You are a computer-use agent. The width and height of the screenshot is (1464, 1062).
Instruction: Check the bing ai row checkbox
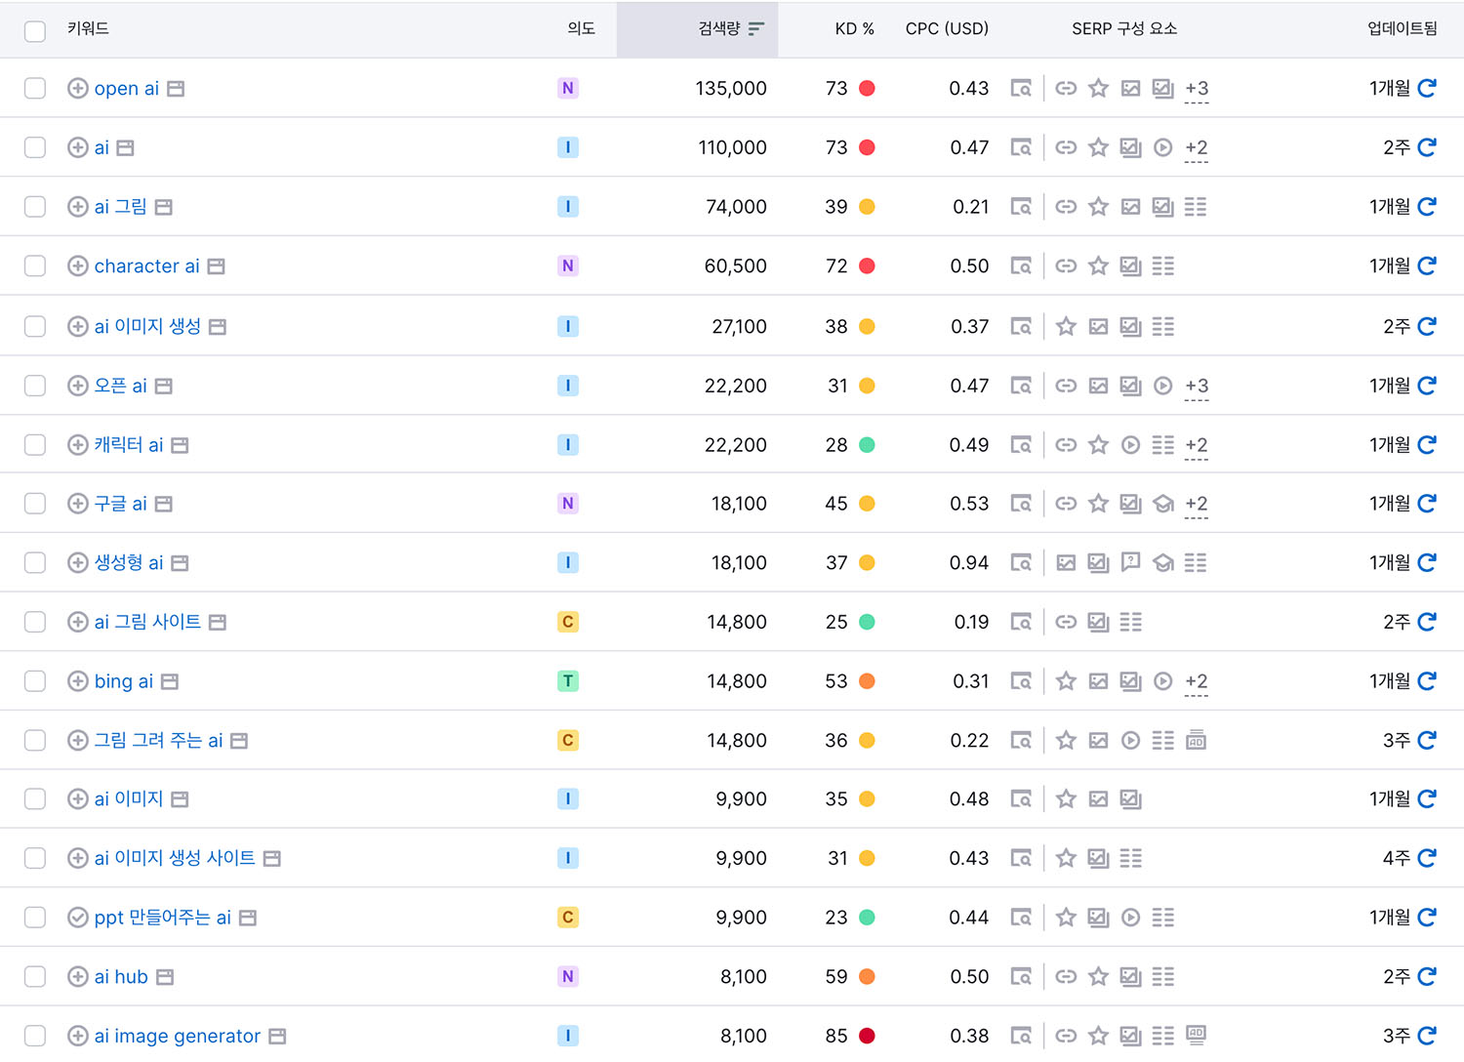point(35,681)
